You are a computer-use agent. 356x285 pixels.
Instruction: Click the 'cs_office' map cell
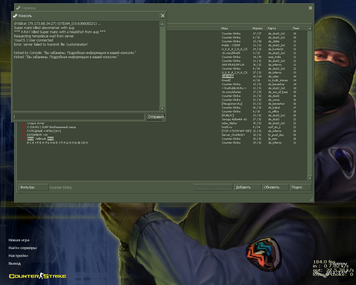pos(273,112)
